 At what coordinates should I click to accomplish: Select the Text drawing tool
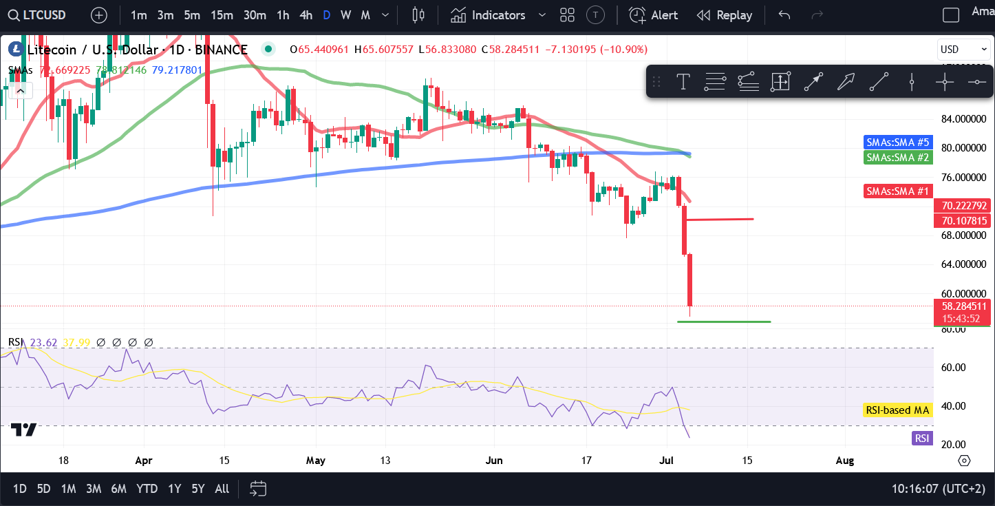(x=683, y=82)
